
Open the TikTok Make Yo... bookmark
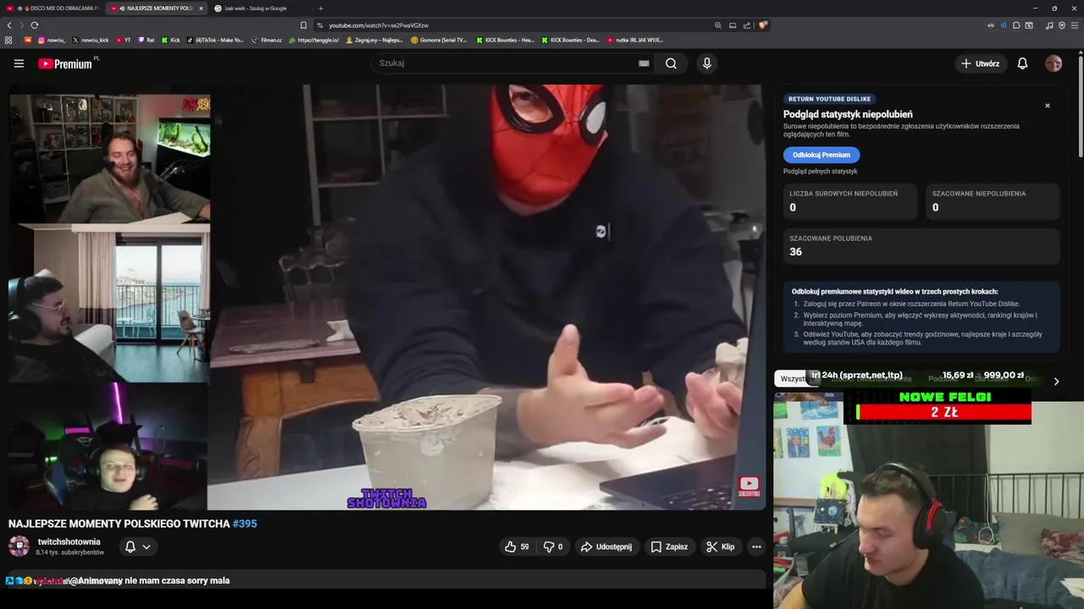[215, 40]
